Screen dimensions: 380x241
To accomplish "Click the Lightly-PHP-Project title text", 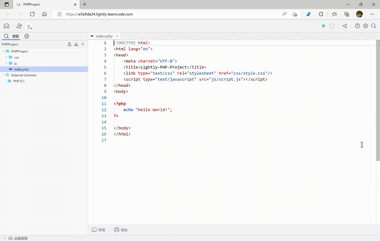I will (164, 67).
